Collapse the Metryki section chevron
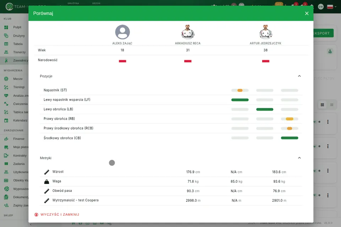 click(x=299, y=158)
